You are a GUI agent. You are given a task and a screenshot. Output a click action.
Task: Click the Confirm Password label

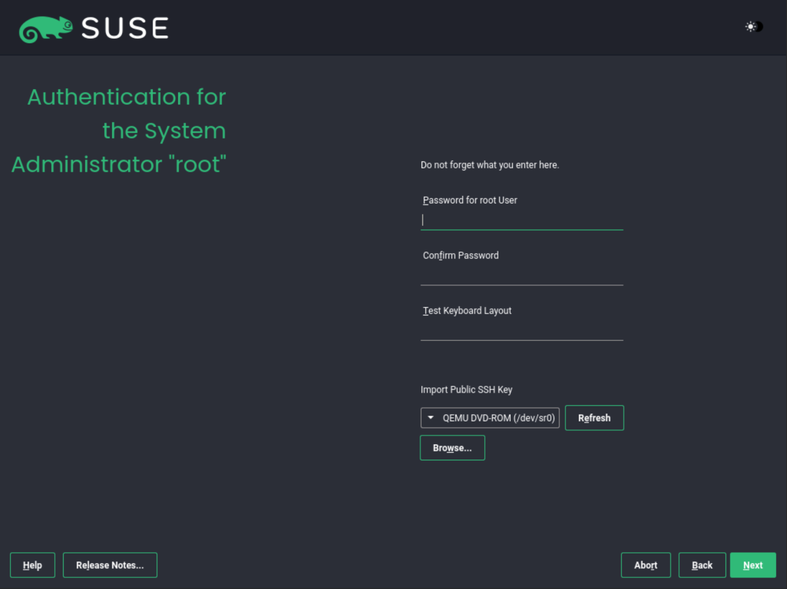click(x=460, y=255)
